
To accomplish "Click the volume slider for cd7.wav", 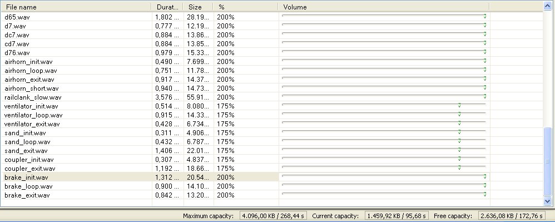I will 384,42.
